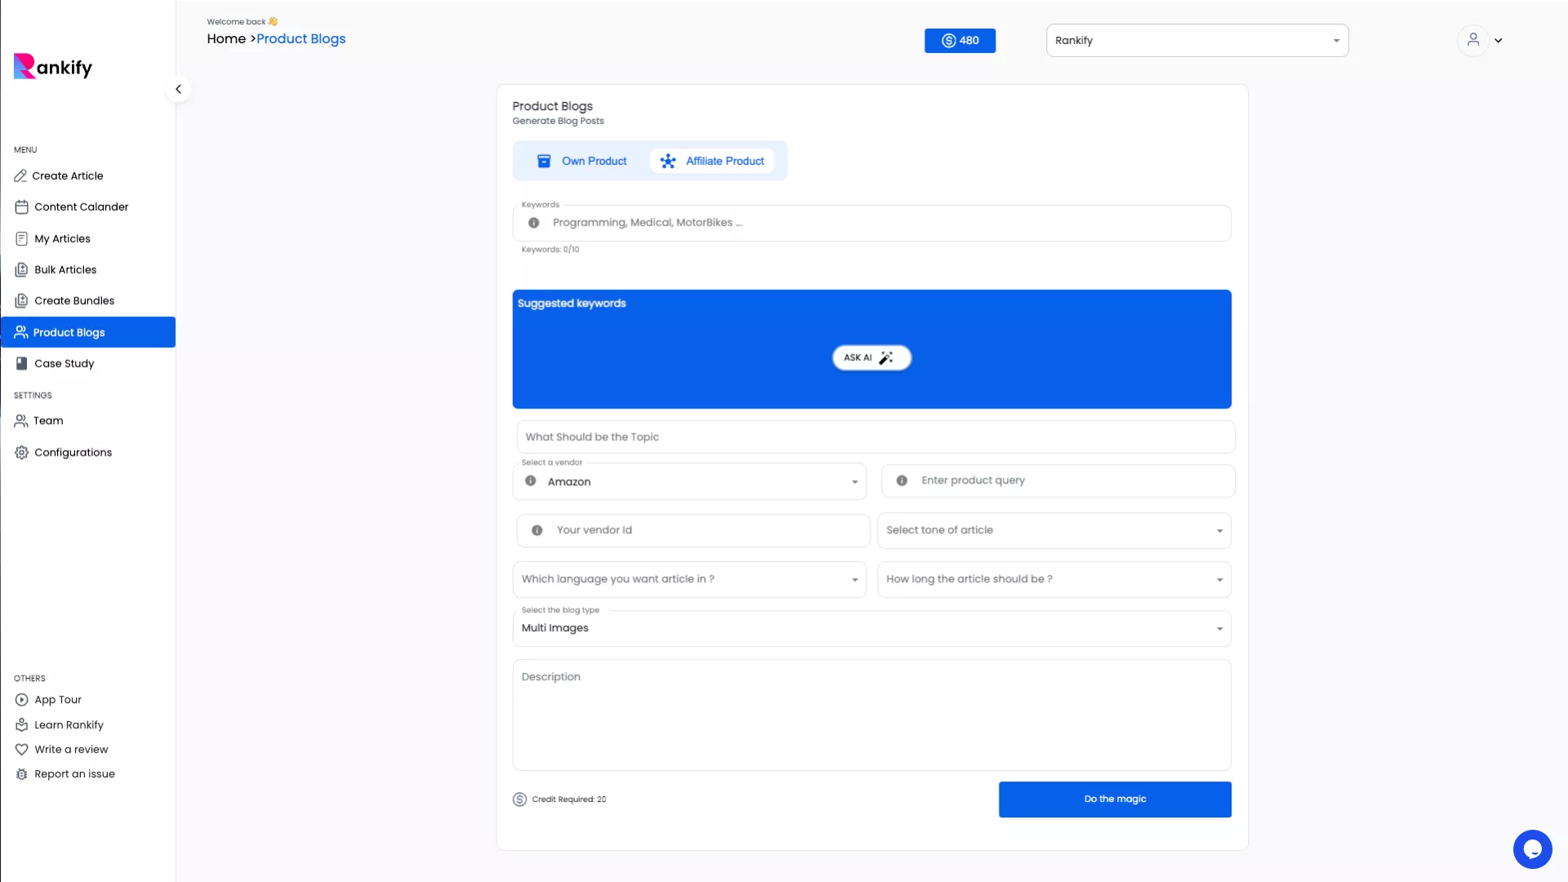Viewport: 1568px width, 882px height.
Task: Click the Do the magic button
Action: 1115,799
